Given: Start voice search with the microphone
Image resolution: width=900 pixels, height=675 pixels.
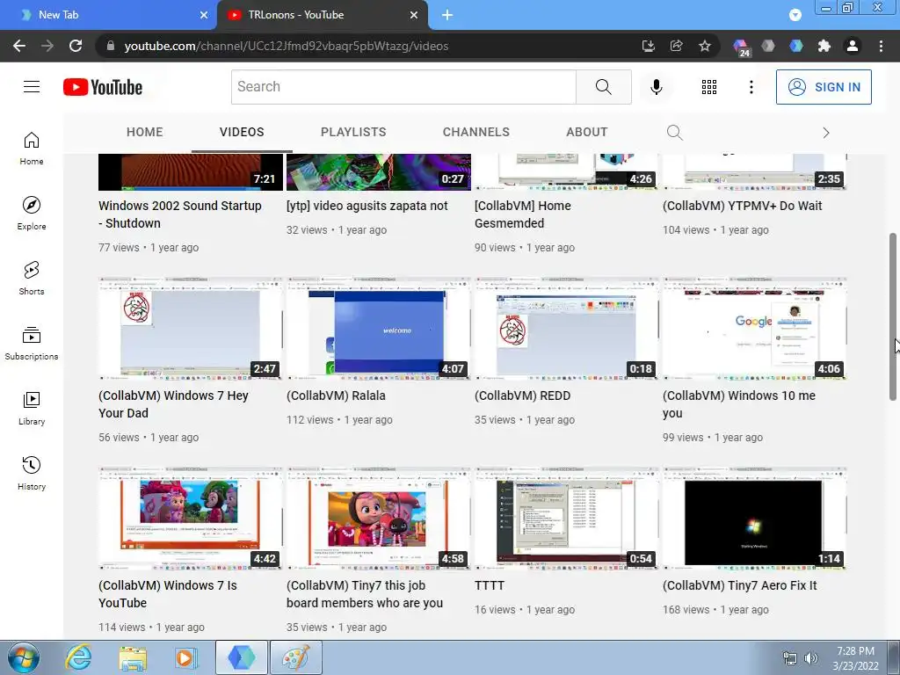Looking at the screenshot, I should [656, 87].
